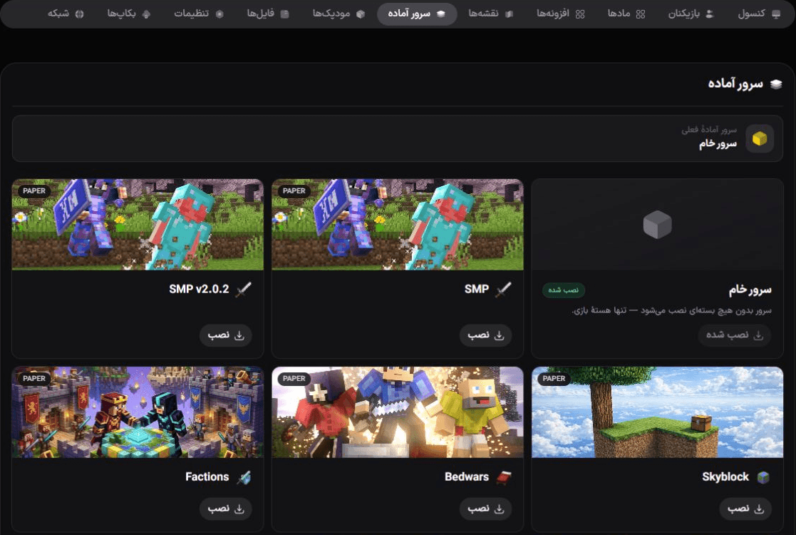This screenshot has width=796, height=535.
Task: Click the sword icon beside SMP v2.0.2
Action: (x=244, y=289)
